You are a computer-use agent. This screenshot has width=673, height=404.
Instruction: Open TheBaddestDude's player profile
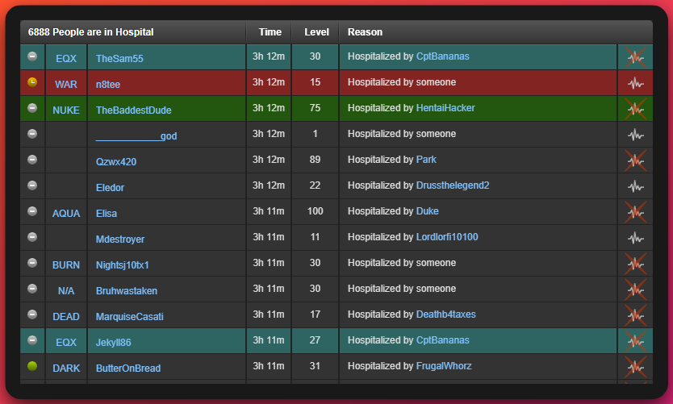click(133, 110)
